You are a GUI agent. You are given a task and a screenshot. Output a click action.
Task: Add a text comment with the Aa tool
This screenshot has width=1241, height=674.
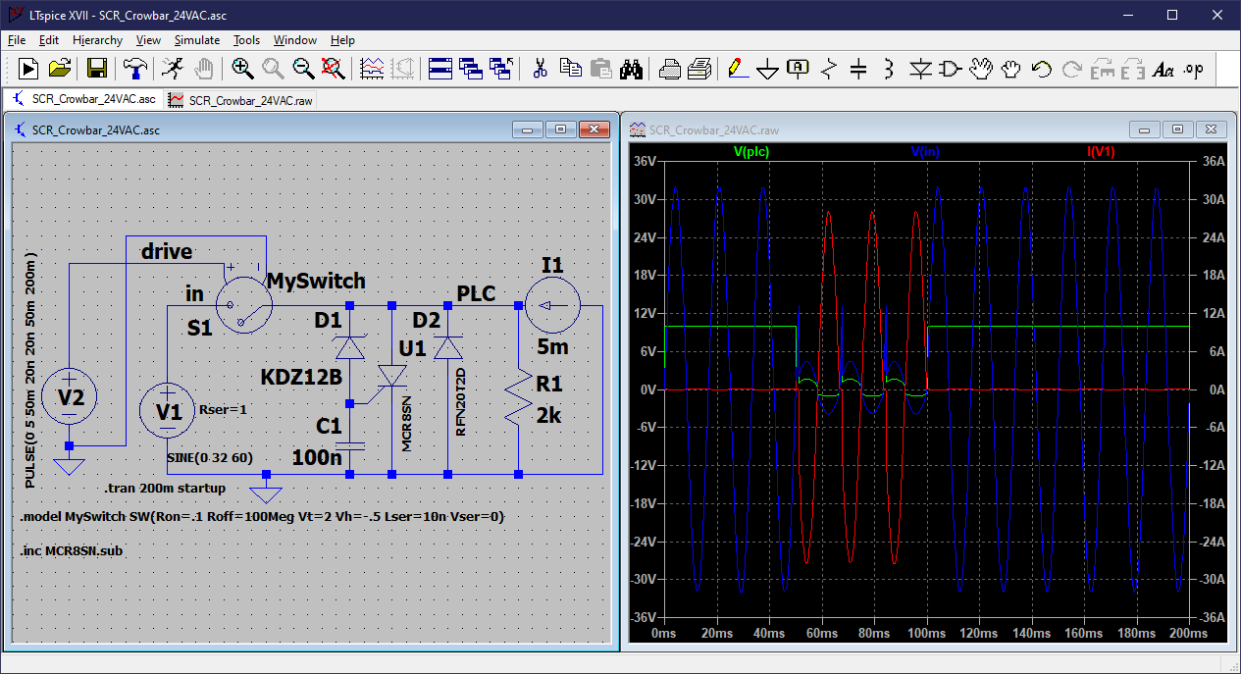click(x=1163, y=69)
